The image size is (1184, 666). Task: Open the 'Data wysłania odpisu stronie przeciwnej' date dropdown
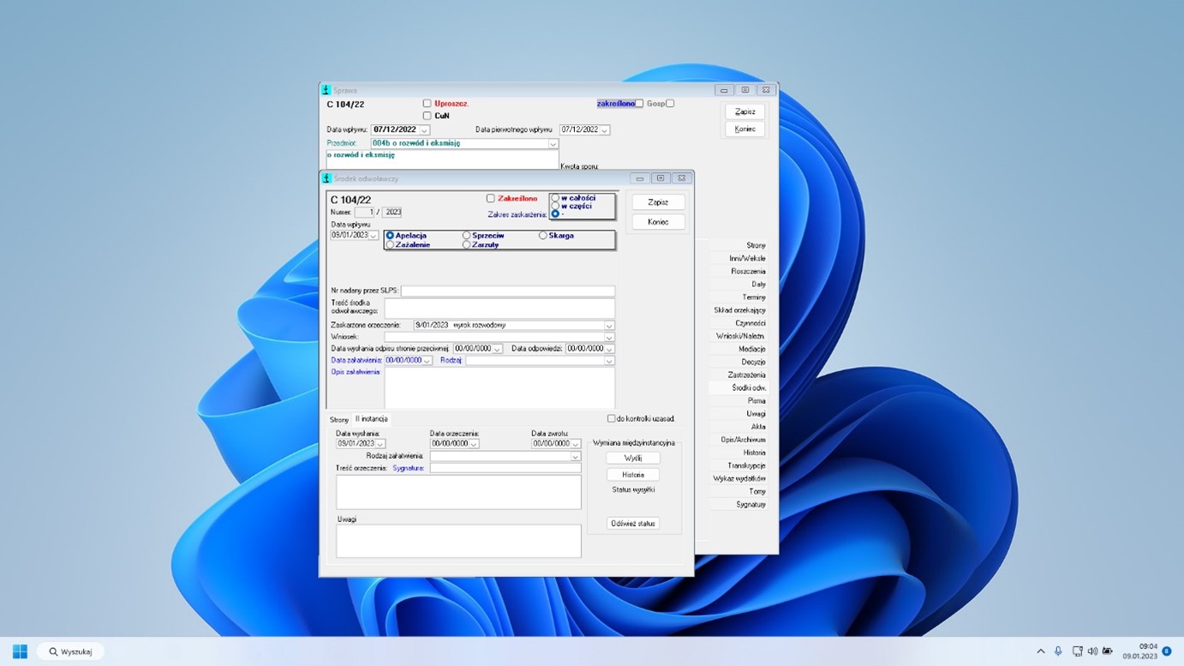click(x=497, y=349)
